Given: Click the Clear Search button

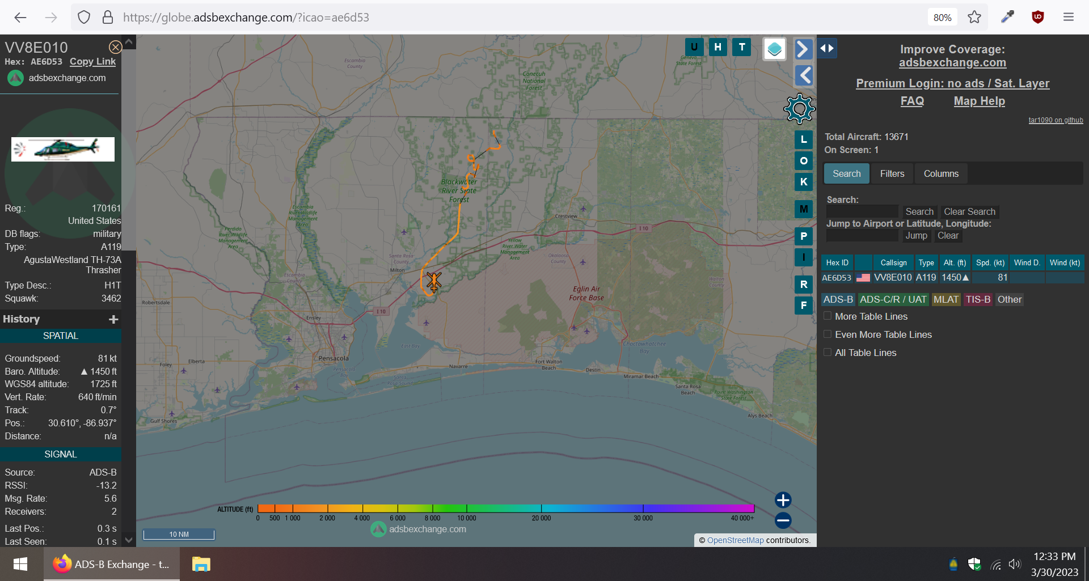Looking at the screenshot, I should [x=969, y=212].
